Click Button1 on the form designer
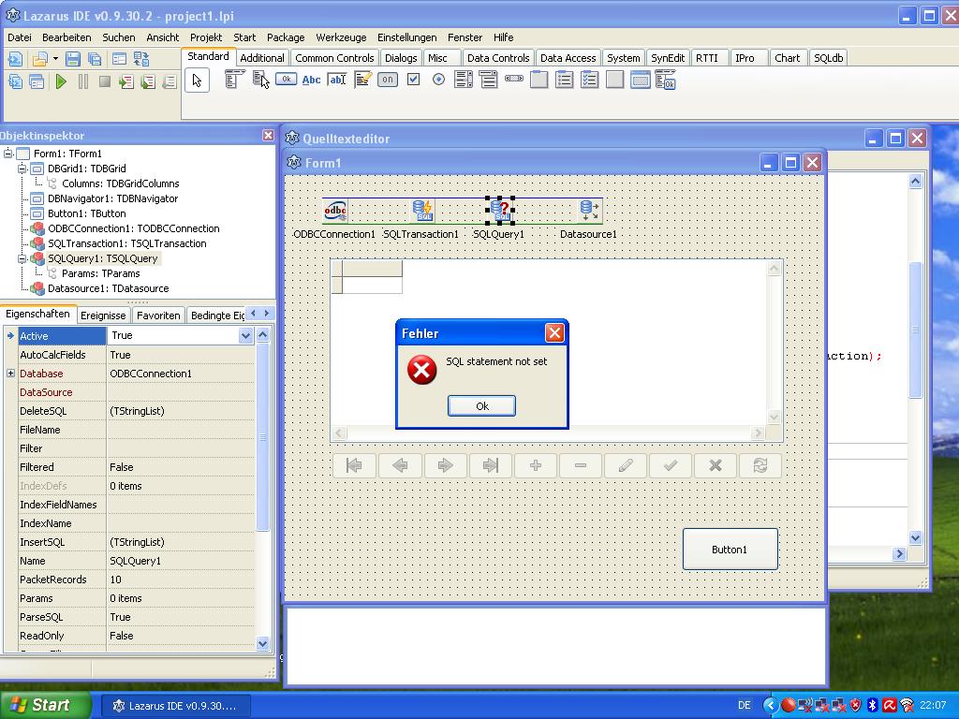Screen dimensions: 959x719 tap(730, 550)
